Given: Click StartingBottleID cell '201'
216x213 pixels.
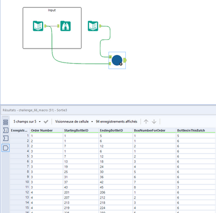Looking at the screenshot, I should coord(81,193).
